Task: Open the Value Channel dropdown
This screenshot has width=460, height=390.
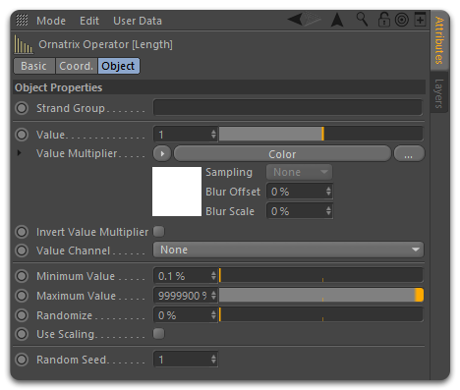Action: click(288, 250)
